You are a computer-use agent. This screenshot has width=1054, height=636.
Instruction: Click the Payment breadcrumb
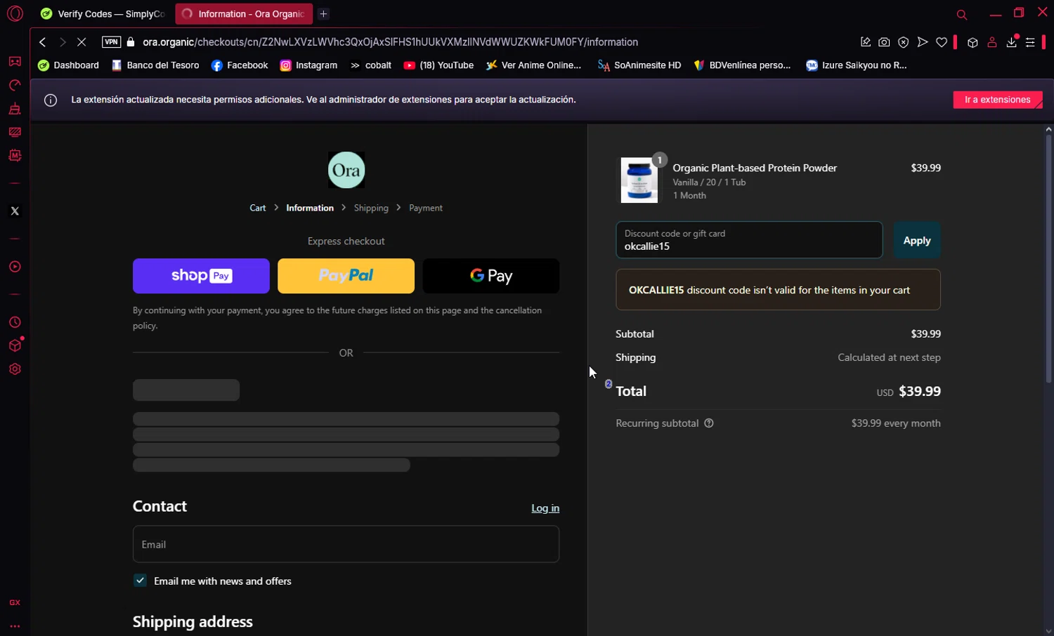(x=426, y=208)
